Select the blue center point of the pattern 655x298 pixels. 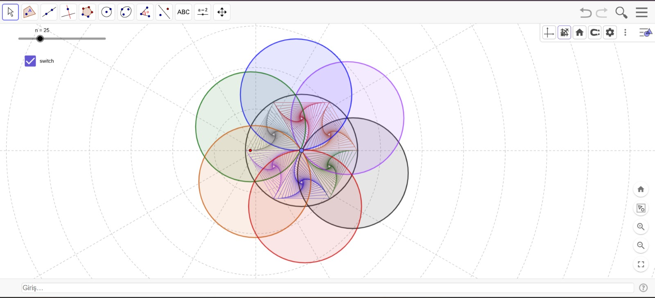pyautogui.click(x=302, y=150)
